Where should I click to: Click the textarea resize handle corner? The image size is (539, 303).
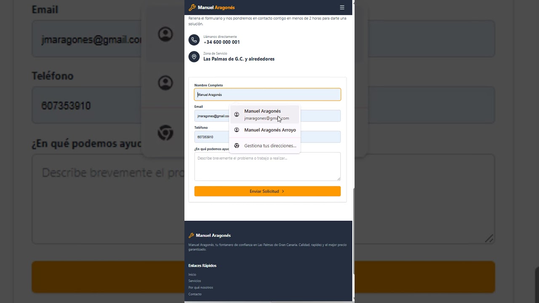[x=339, y=179]
